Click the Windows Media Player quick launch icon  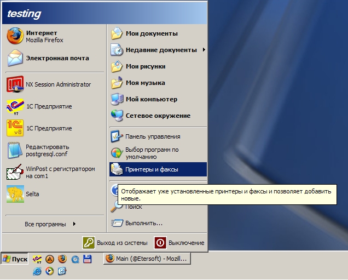pos(49,270)
